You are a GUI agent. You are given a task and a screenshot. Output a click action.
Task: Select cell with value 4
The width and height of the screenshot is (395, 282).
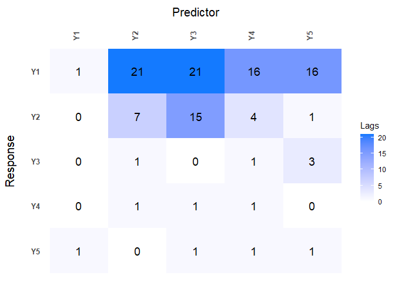pos(253,116)
